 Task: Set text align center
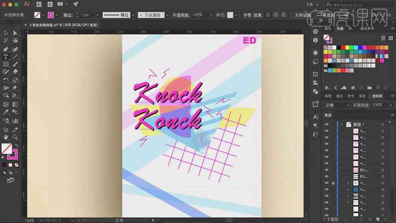point(276,15)
